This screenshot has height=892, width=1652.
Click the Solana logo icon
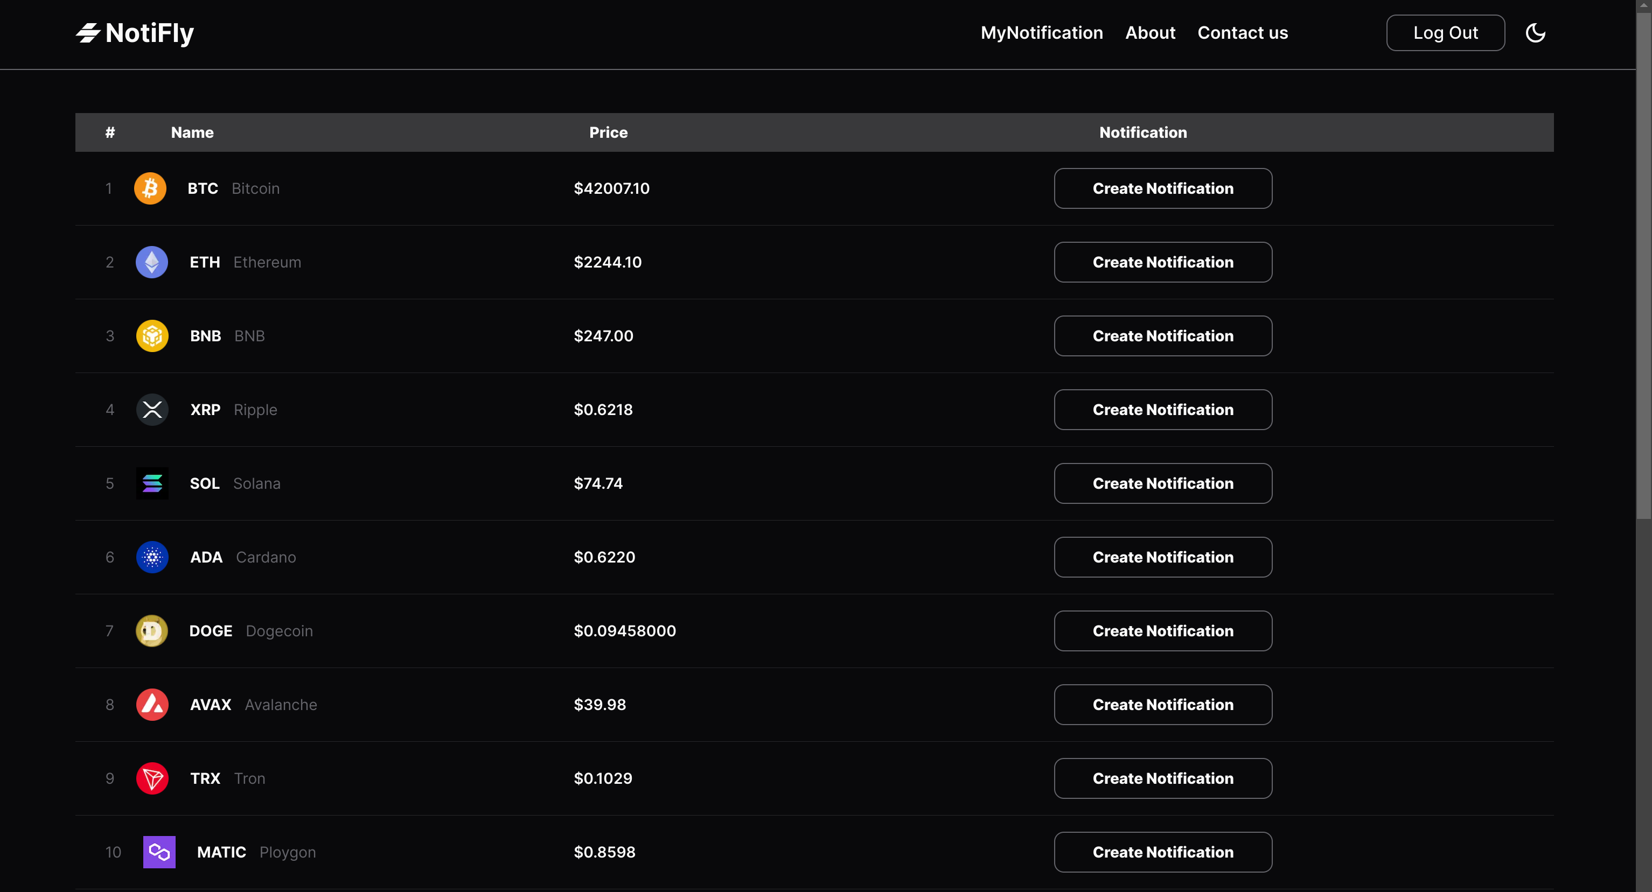(x=152, y=483)
